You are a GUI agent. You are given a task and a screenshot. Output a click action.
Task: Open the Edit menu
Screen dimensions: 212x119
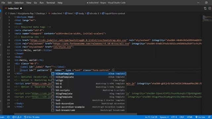[10, 3]
